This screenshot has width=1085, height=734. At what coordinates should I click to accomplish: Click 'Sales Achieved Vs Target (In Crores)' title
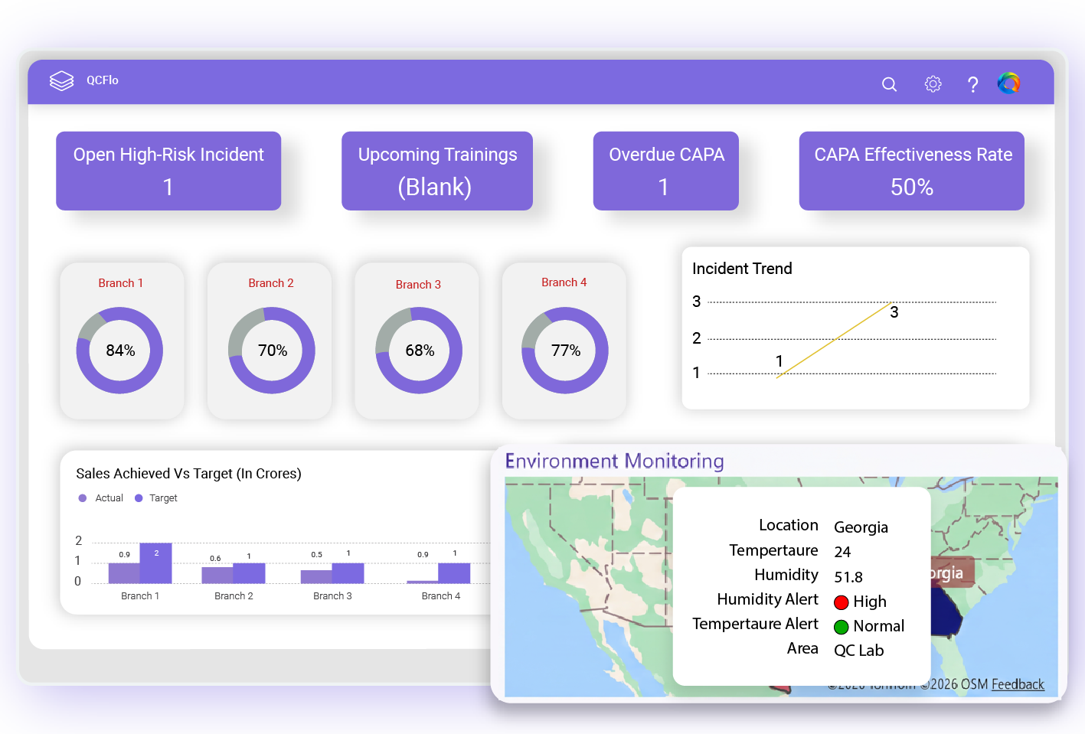188,474
